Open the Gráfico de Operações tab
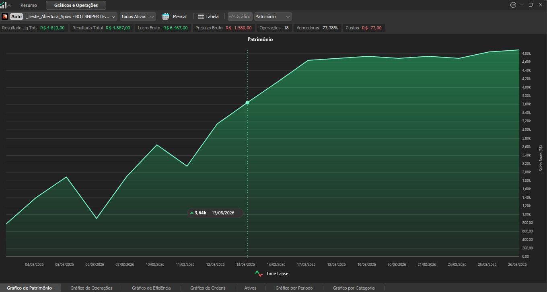This screenshot has width=547, height=292. (91, 288)
